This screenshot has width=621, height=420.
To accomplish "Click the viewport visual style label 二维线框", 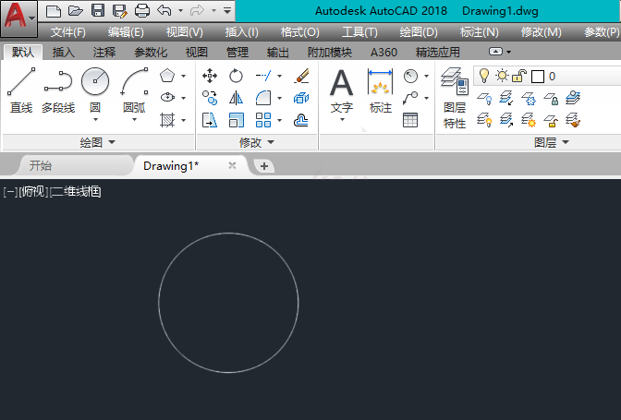I will (76, 192).
